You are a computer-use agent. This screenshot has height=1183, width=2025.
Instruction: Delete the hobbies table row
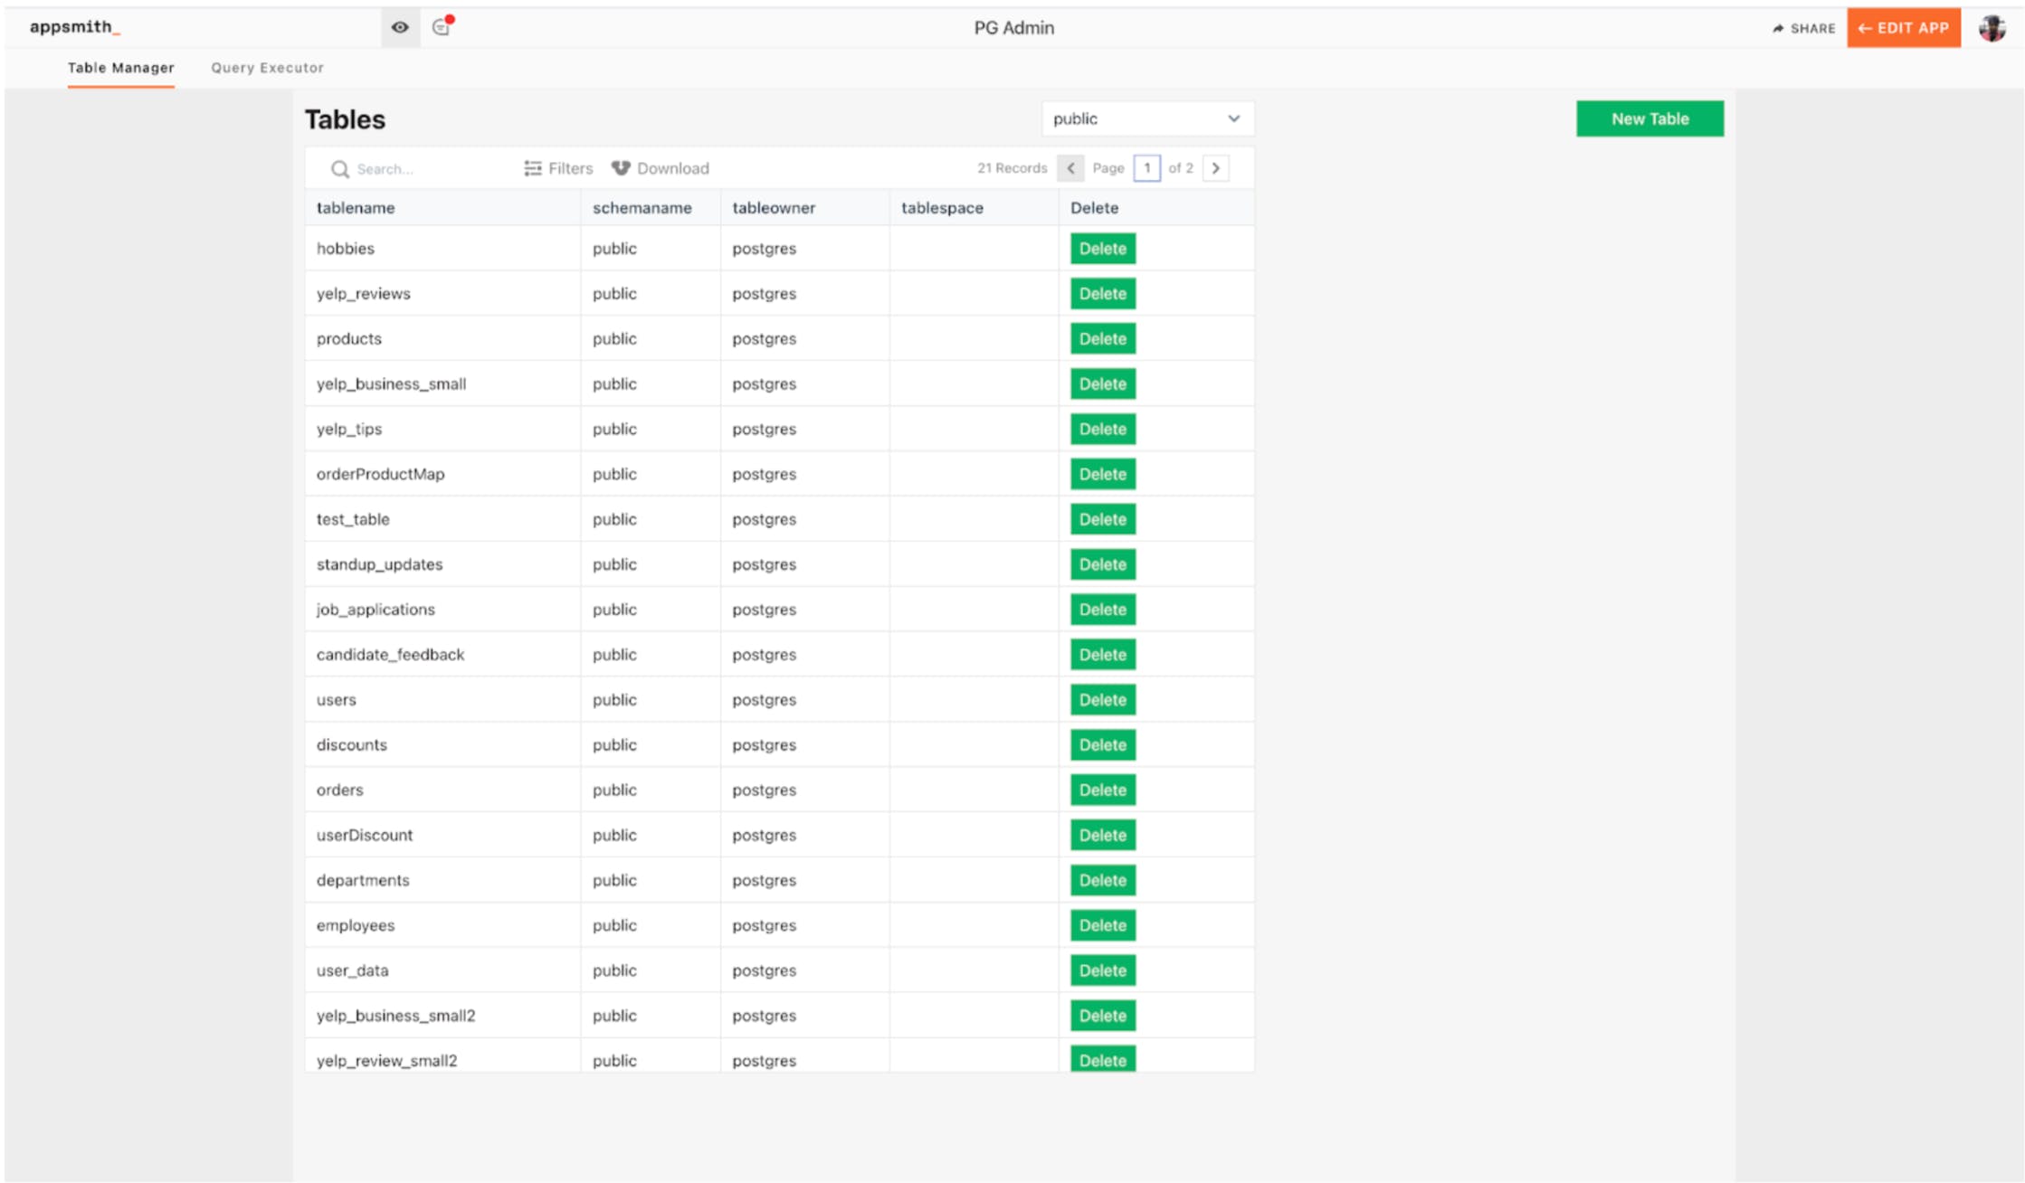(x=1102, y=249)
